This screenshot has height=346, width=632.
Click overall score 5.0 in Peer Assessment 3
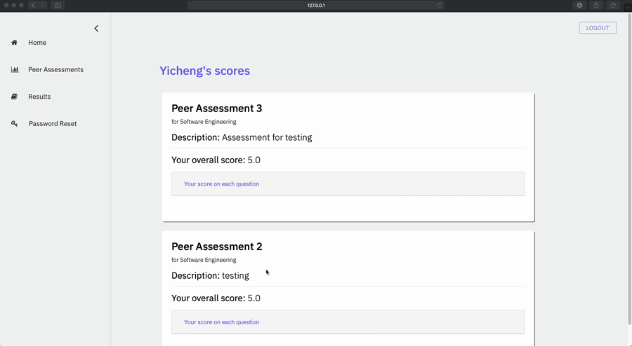pyautogui.click(x=216, y=160)
